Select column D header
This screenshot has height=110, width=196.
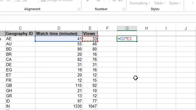click(x=59, y=28)
